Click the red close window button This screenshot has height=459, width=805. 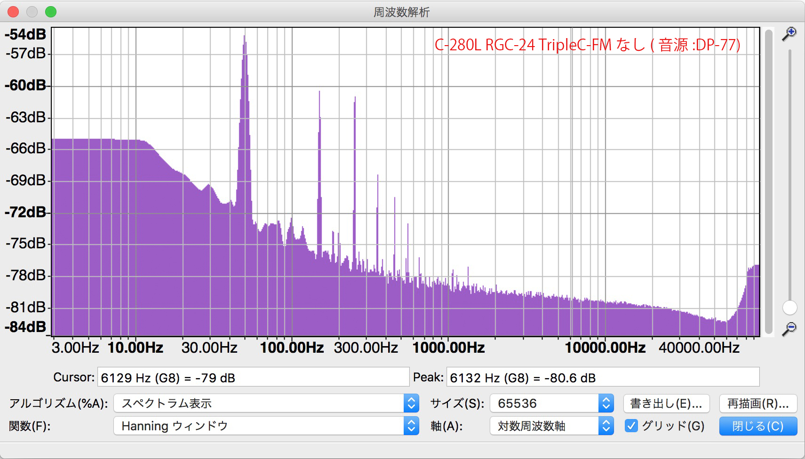tap(13, 12)
